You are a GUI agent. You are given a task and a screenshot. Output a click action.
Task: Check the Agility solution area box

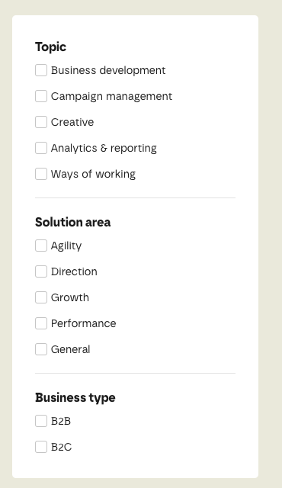tap(41, 246)
